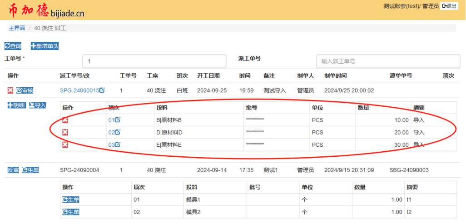This screenshot has width=466, height=224.
Task: Click 生单 for 模具2 row
Action: [70, 212]
